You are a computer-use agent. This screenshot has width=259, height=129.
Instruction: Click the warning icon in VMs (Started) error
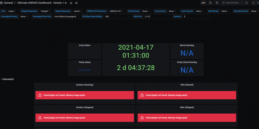[142, 95]
